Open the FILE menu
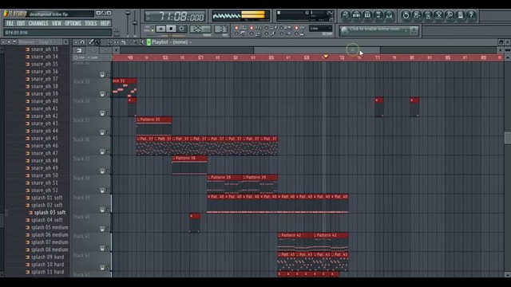This screenshot has width=511, height=287. [10, 23]
